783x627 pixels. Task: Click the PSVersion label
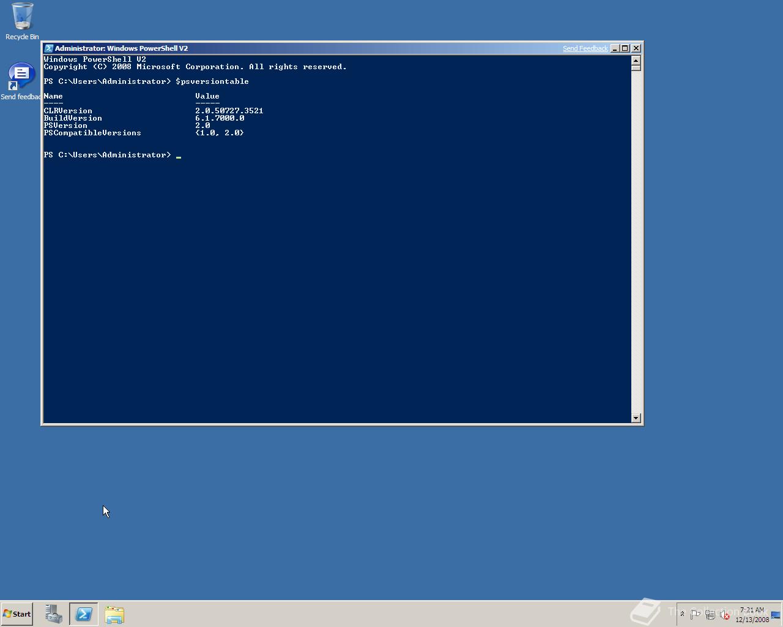65,126
